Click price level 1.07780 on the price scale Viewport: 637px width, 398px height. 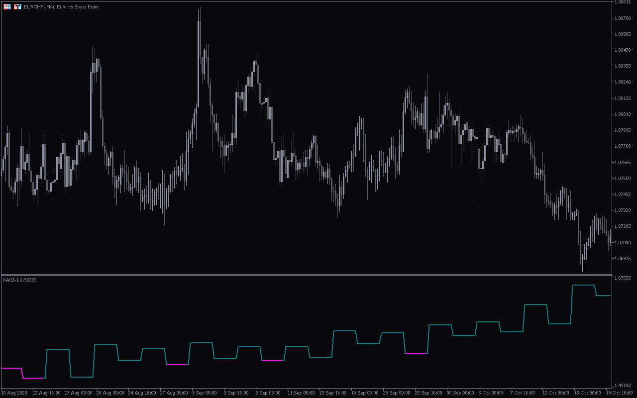click(x=623, y=146)
